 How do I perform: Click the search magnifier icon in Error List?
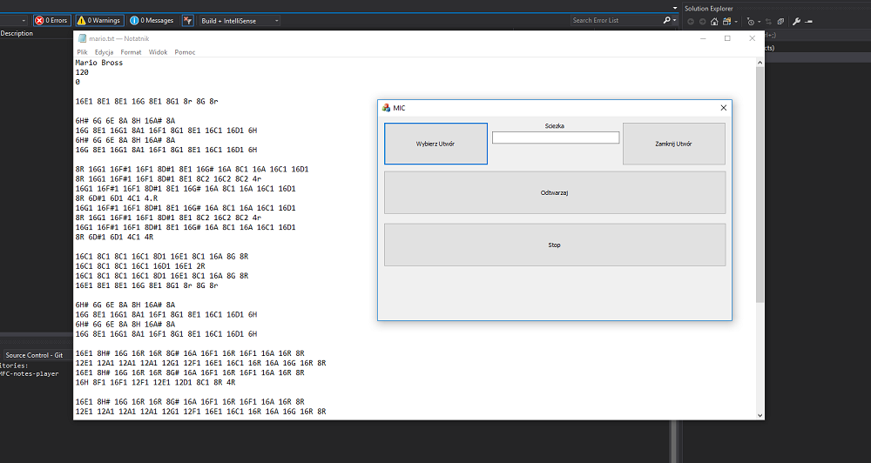666,20
